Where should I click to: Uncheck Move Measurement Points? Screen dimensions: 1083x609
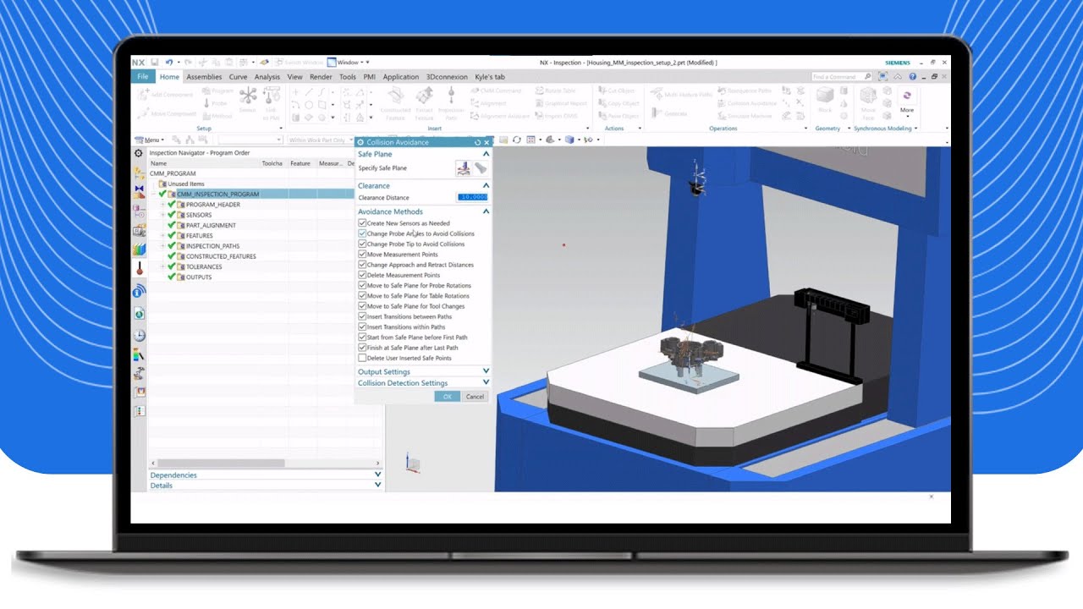click(x=362, y=255)
